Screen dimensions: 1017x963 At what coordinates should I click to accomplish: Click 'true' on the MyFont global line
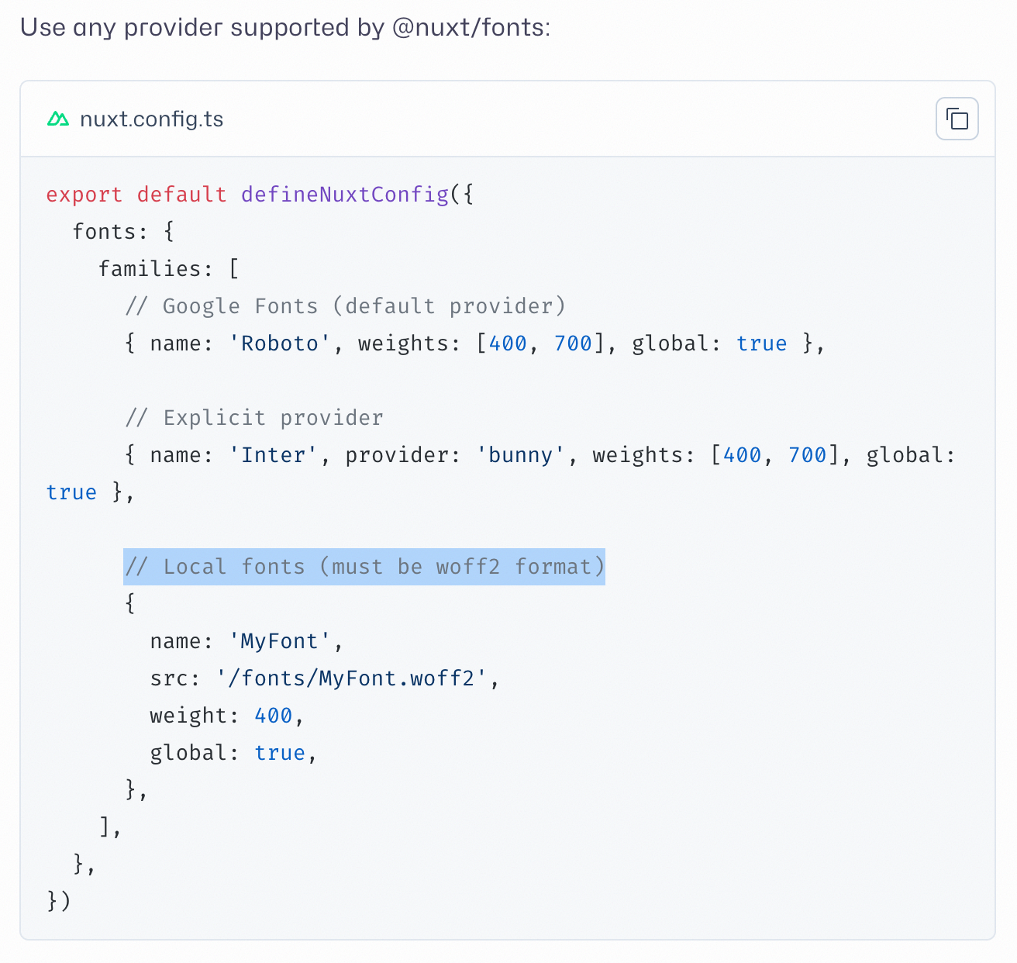point(280,753)
